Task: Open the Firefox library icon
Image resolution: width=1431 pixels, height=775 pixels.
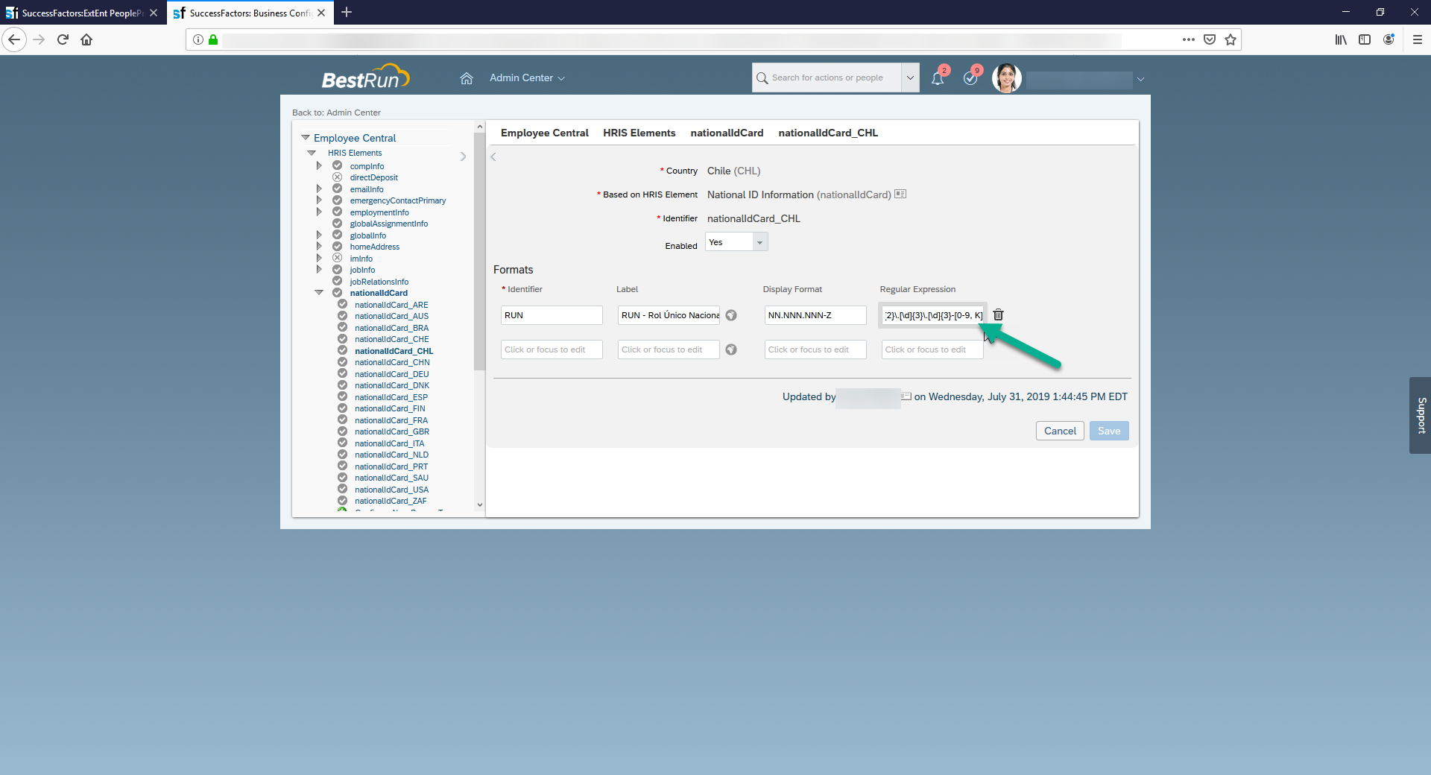Action: pyautogui.click(x=1341, y=39)
